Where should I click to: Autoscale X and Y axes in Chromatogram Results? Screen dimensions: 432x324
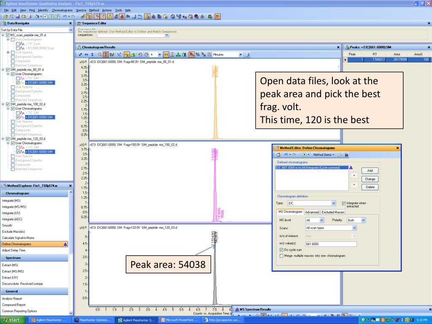pos(81,54)
